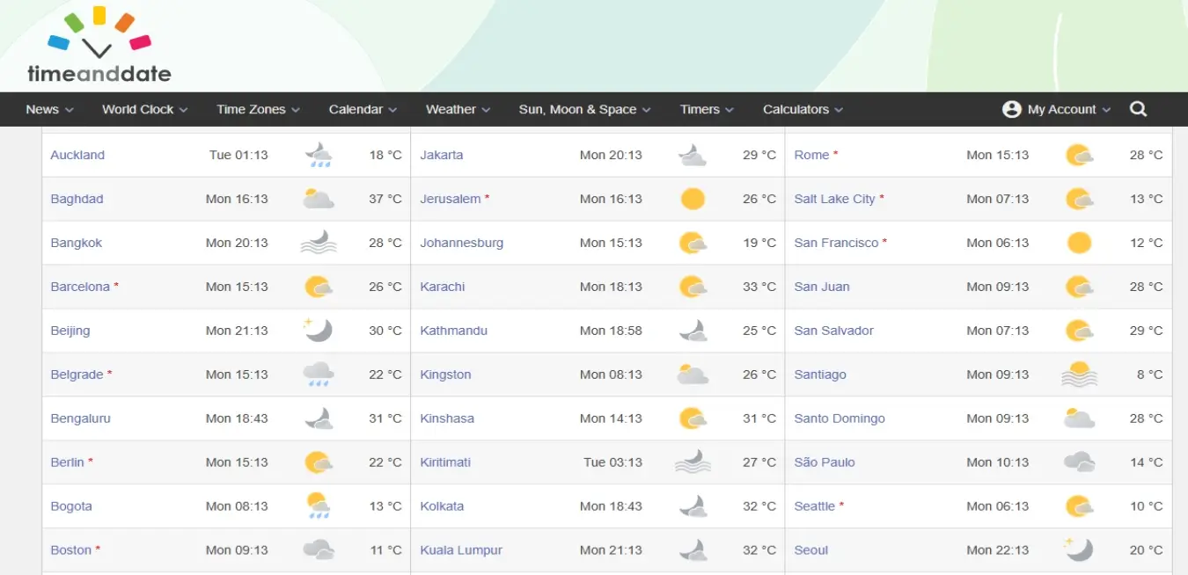Image resolution: width=1188 pixels, height=575 pixels.
Task: Click Karachi's 33 °C temperature
Action: click(759, 287)
